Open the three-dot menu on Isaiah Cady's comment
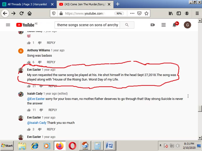 (x=188, y=96)
